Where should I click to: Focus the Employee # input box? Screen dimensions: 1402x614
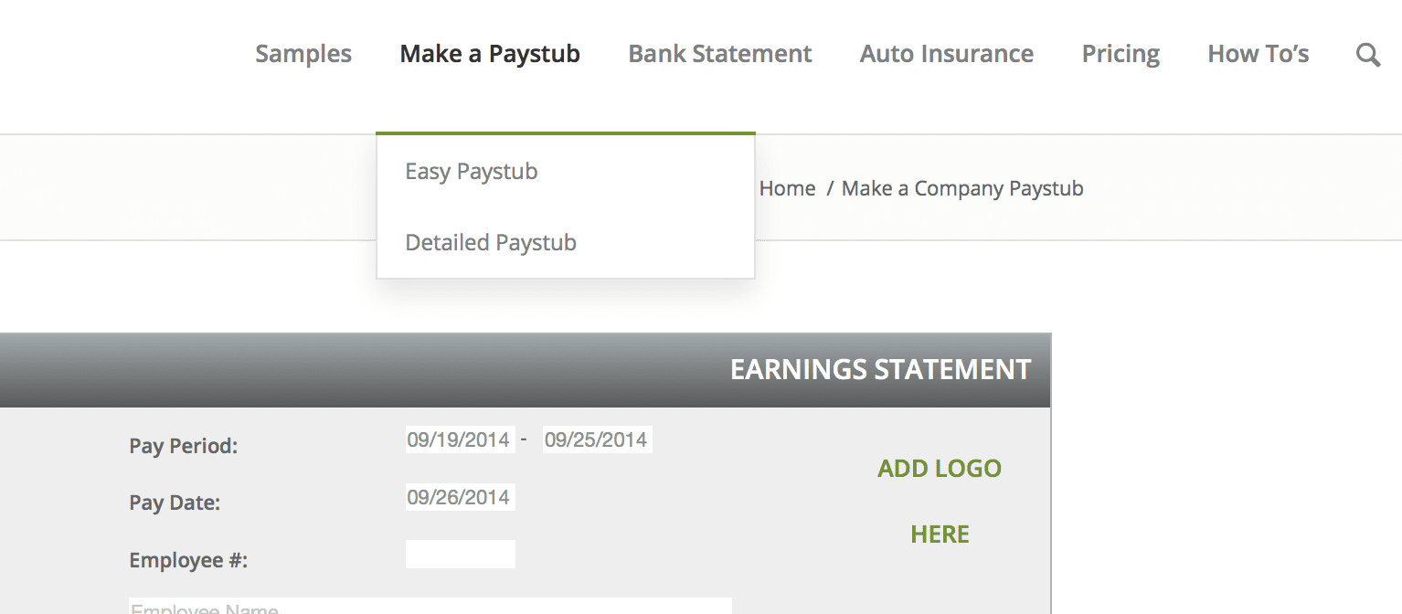point(460,554)
